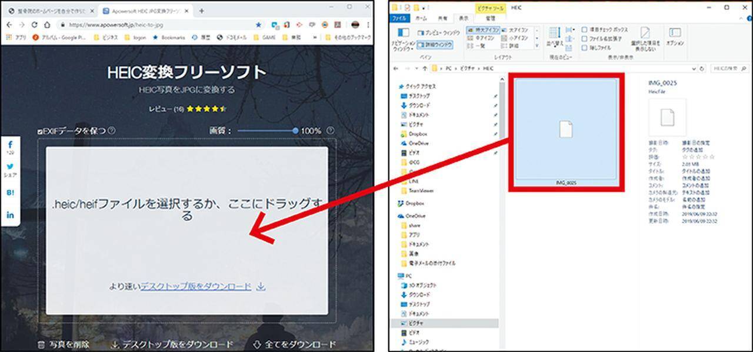Click the デスクトップ版をダウンロード link in drop area

(196, 287)
